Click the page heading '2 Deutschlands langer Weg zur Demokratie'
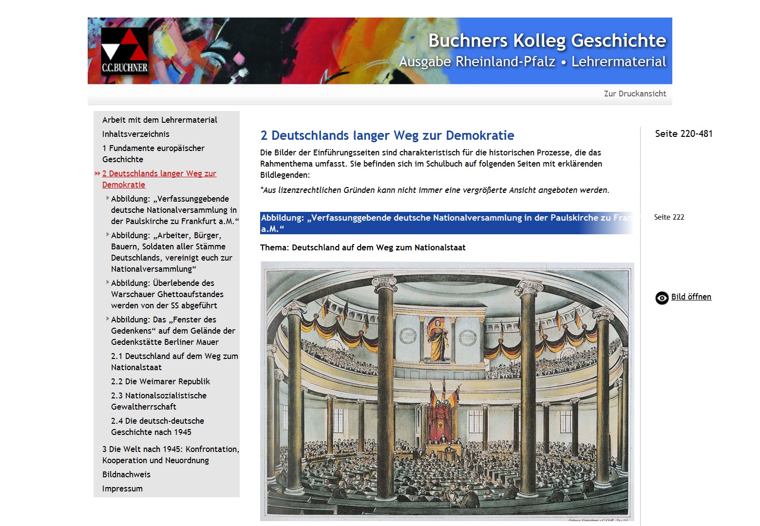The width and height of the screenshot is (760, 526). [x=387, y=135]
